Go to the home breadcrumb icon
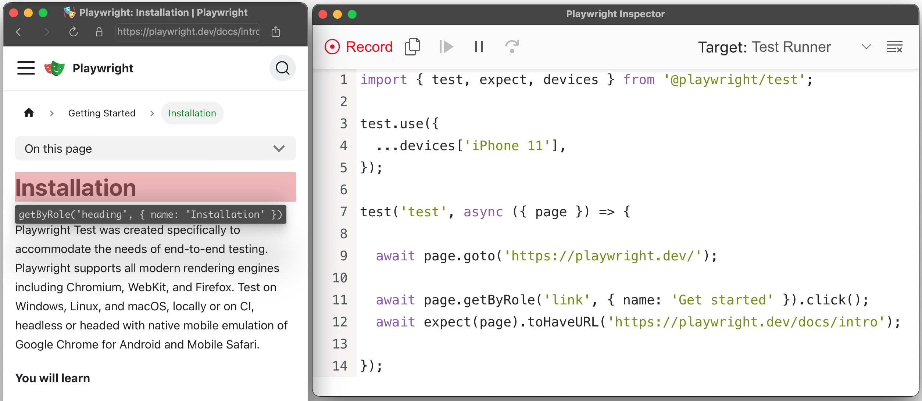The height and width of the screenshot is (401, 922). tap(29, 113)
